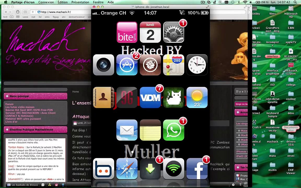
Task: Click the Wi-Fi status menu bar icon
Action: tap(245, 2)
